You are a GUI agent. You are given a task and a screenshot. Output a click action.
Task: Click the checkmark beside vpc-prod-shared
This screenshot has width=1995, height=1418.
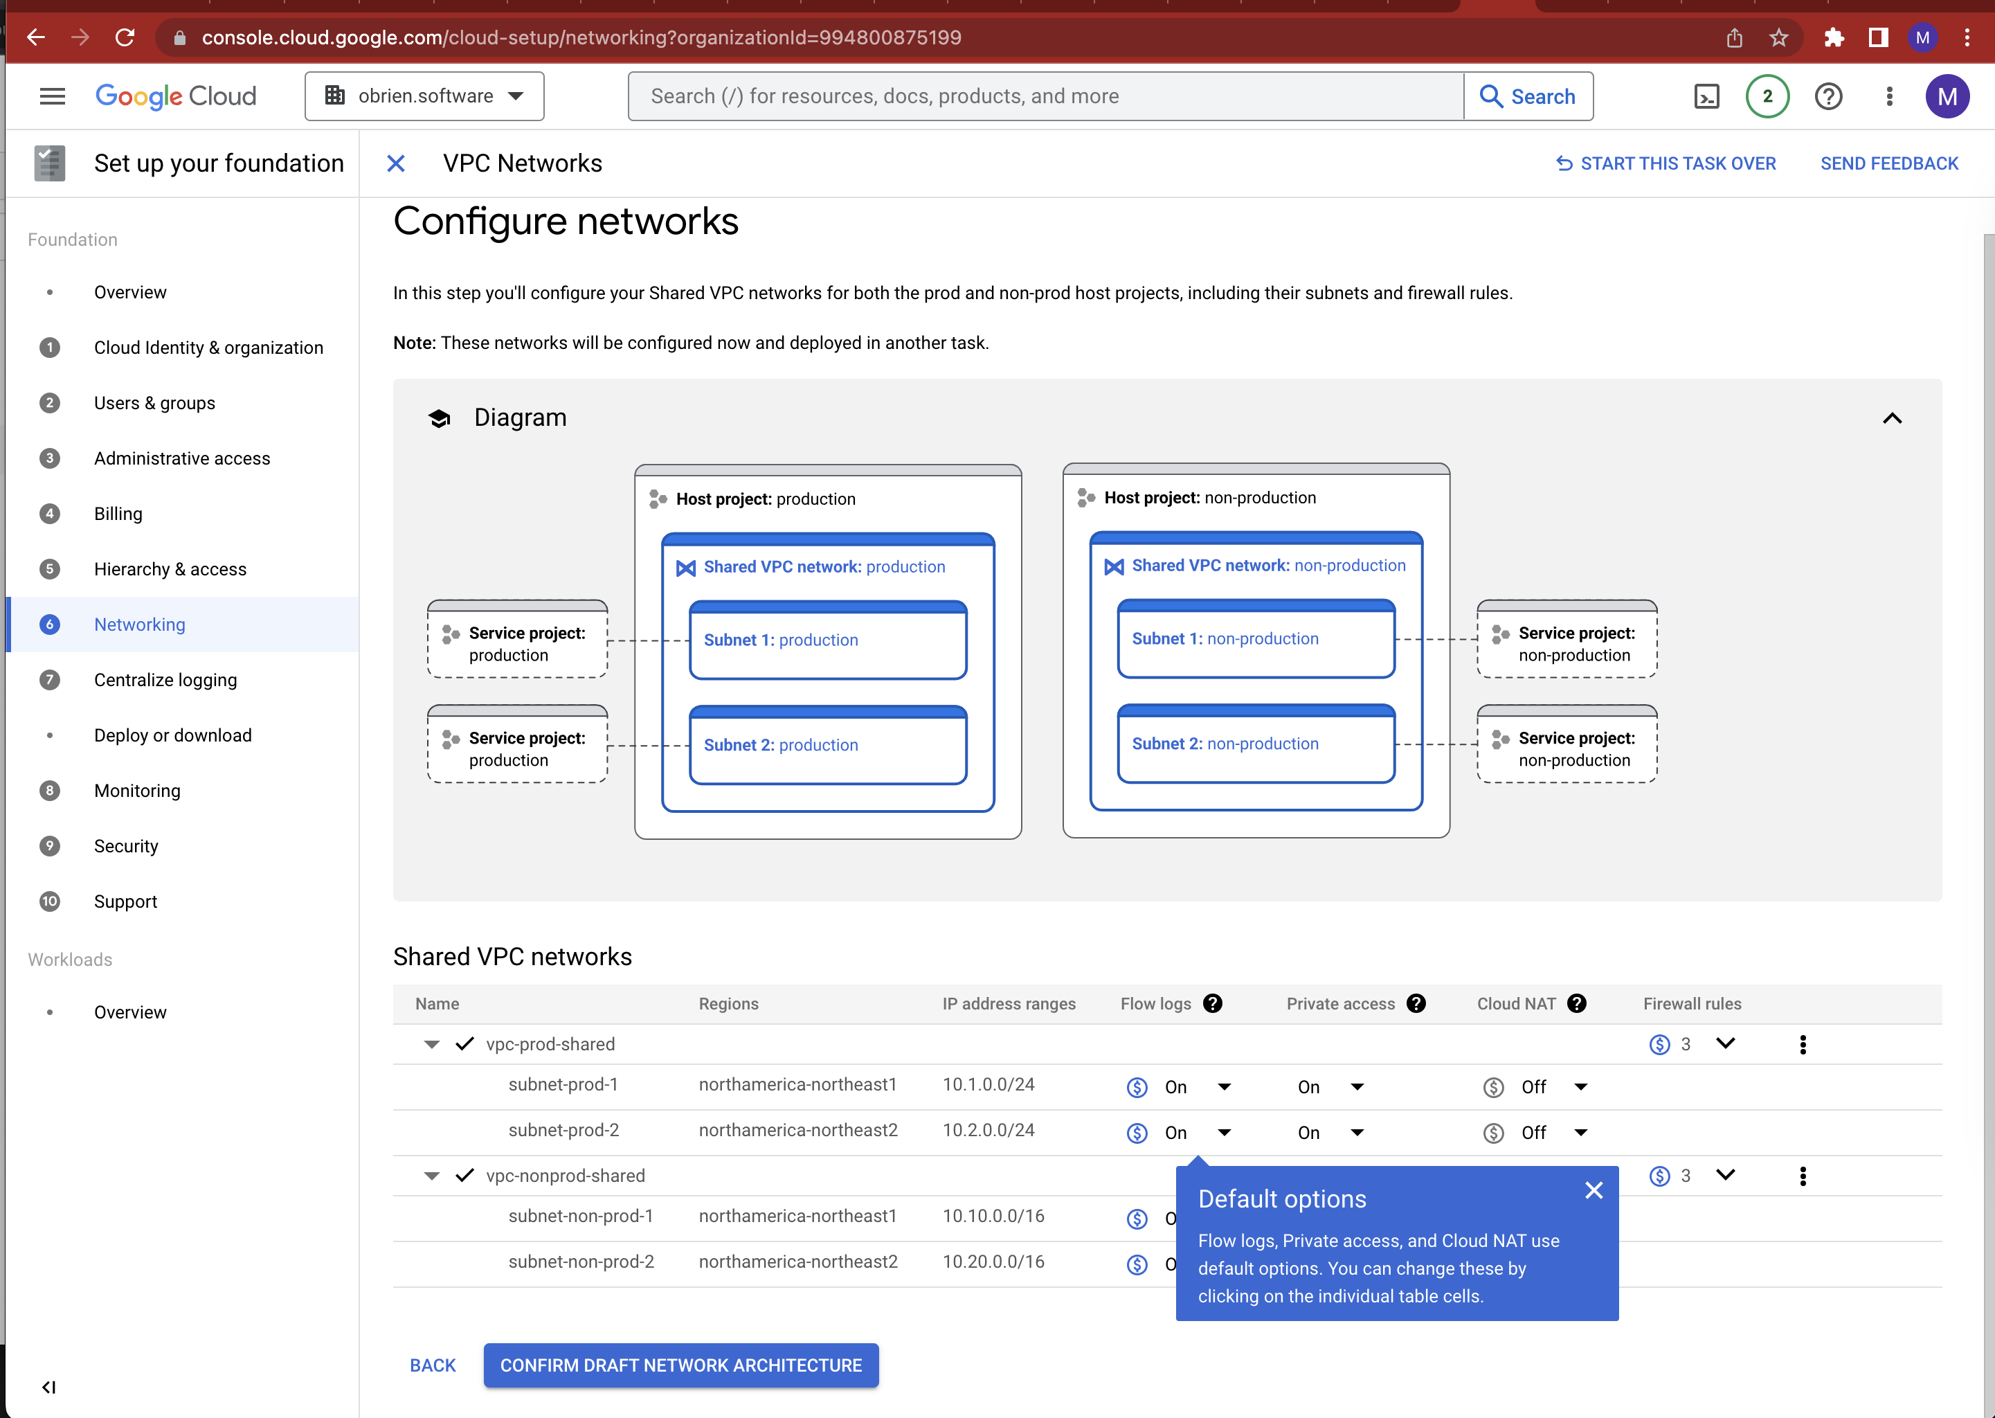click(463, 1043)
